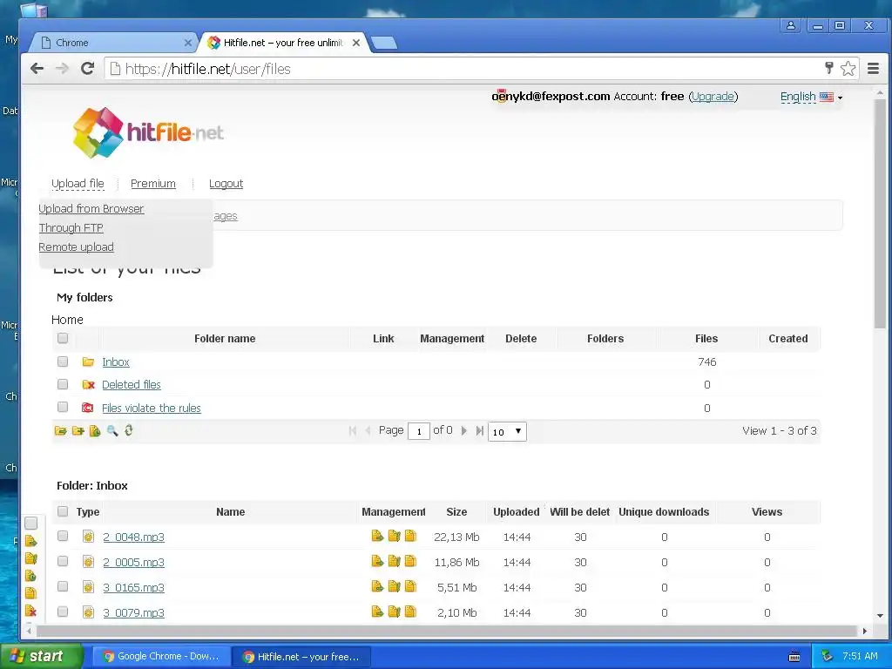Switch to Google Chrome - Dow... taskbar window

tap(162, 657)
